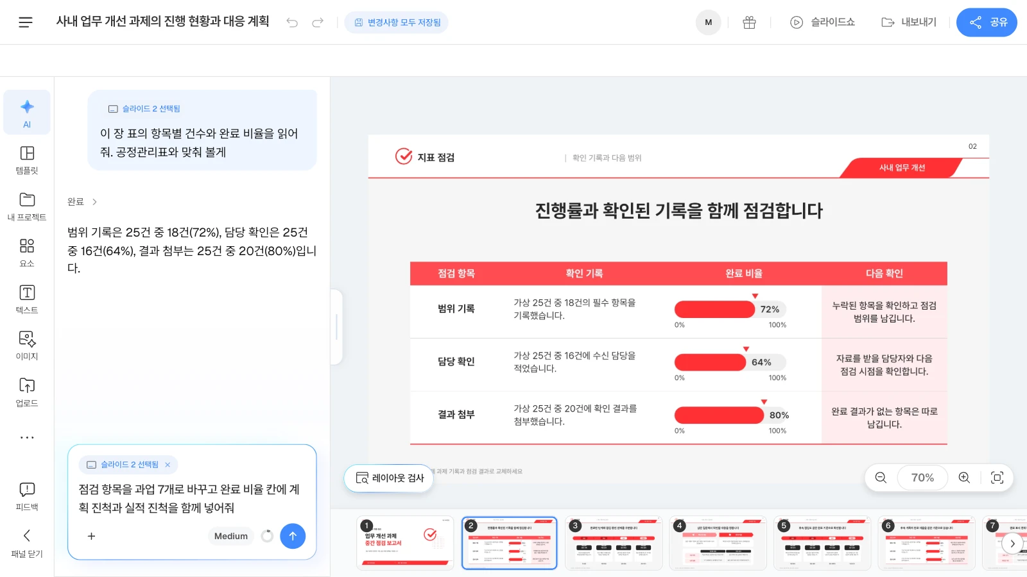Open the 템플릿 sidebar panel

pyautogui.click(x=27, y=160)
